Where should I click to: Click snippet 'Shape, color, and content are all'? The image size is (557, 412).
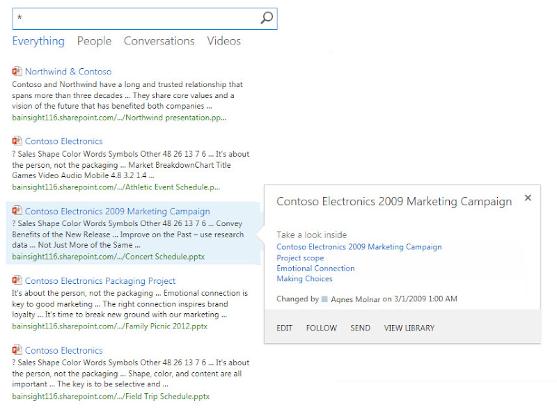[x=185, y=374]
